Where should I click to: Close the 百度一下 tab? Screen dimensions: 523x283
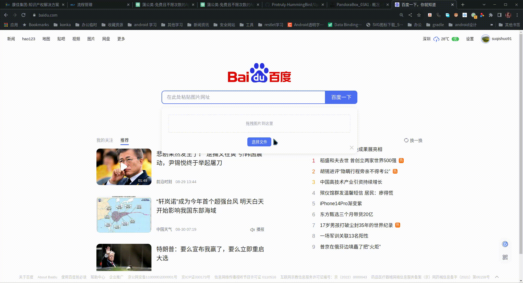[x=452, y=5]
